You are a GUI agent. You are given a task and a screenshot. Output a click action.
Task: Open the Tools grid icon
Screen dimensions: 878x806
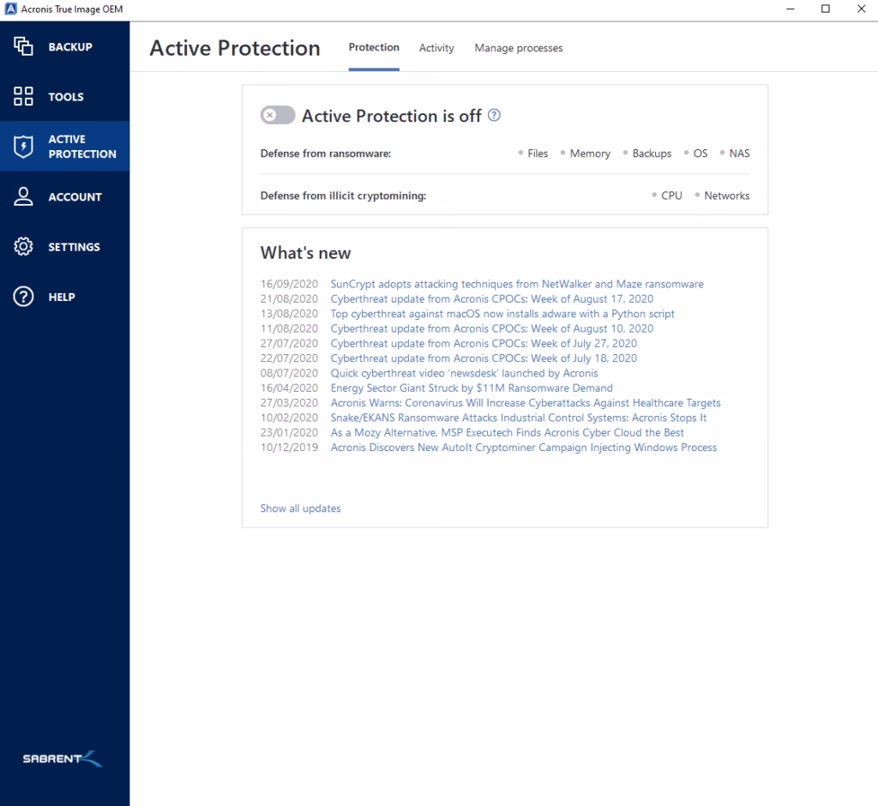[x=23, y=96]
